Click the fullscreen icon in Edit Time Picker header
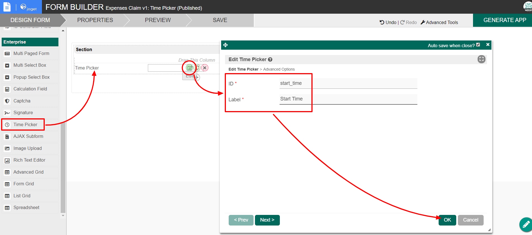Image resolution: width=532 pixels, height=235 pixels. click(x=481, y=59)
